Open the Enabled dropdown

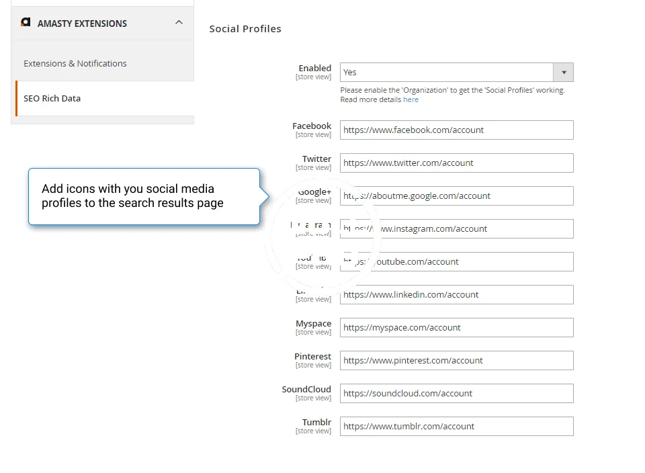447,73
